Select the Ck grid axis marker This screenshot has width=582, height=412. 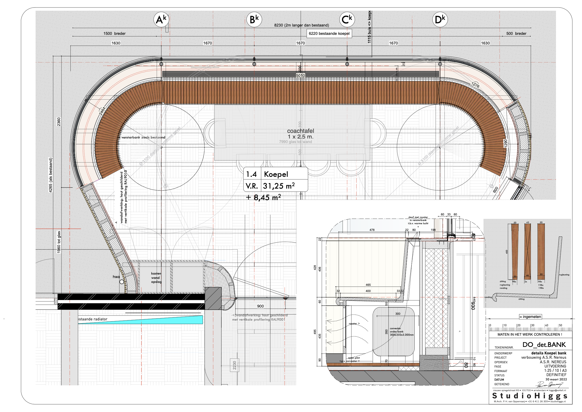pos(347,20)
